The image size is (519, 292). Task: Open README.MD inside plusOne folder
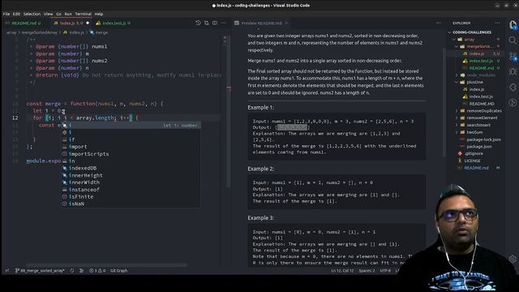[482, 104]
